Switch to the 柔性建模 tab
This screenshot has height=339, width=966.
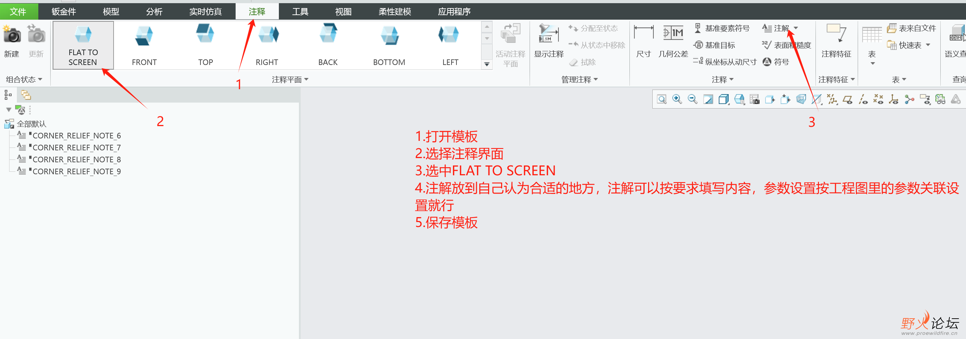[395, 12]
